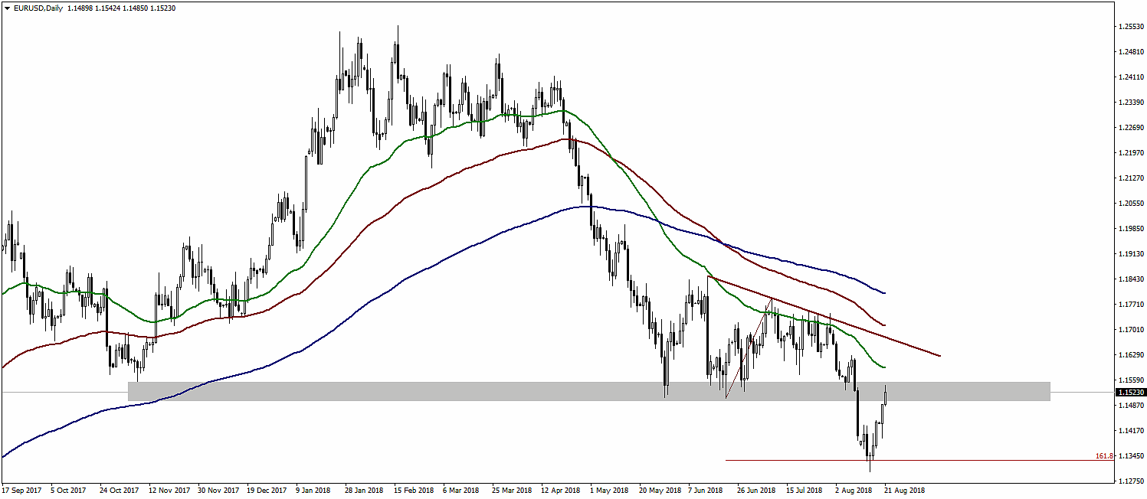Image resolution: width=1147 pixels, height=499 pixels.
Task: Click the 20 May 2018 date label
Action: pyautogui.click(x=659, y=491)
